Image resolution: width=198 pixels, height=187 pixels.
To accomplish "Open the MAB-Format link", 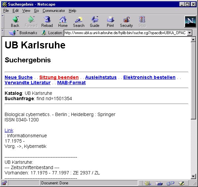I will click(x=71, y=83).
